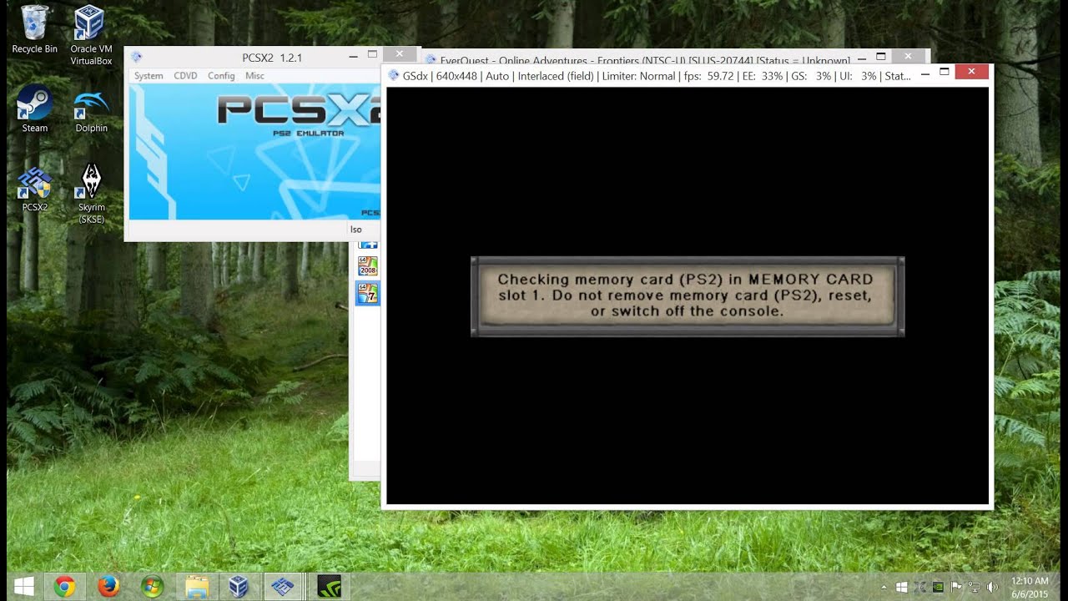Image resolution: width=1068 pixels, height=601 pixels.
Task: Select the Skyrim (SKSE) desktop shortcut
Action: (x=91, y=194)
